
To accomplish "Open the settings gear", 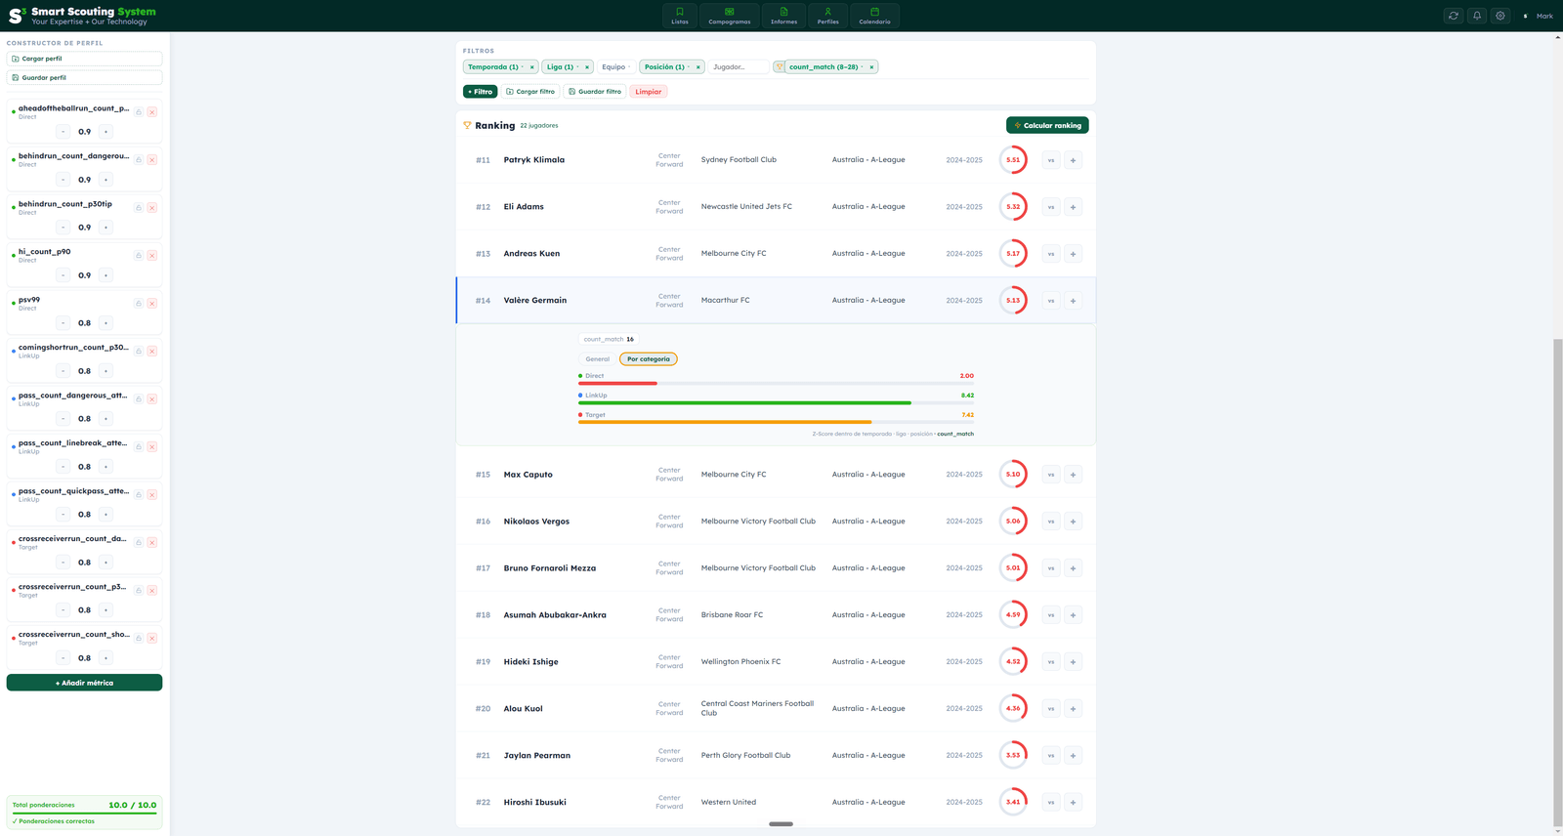I will [x=1500, y=16].
